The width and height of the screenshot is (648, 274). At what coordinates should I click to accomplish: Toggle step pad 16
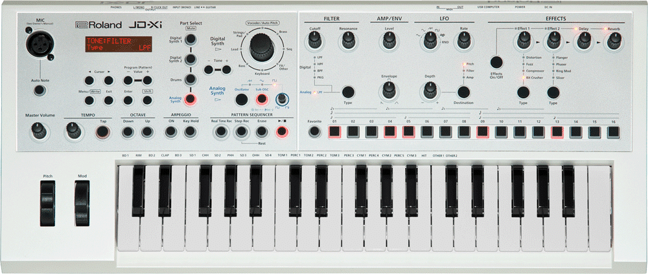[x=613, y=132]
